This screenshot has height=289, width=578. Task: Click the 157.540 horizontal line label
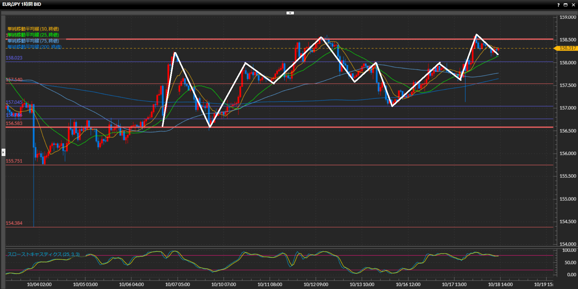(14, 80)
